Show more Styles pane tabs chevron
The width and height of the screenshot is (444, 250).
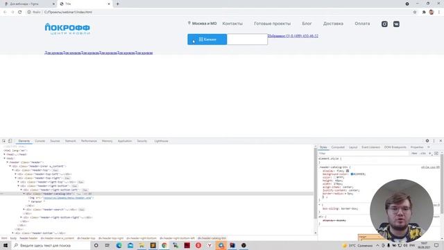[429, 147]
